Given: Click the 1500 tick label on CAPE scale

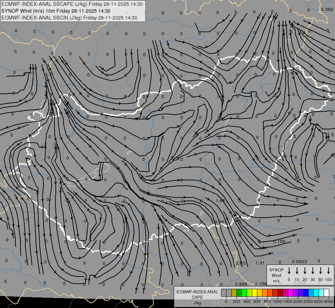Looking at the screenshot, I should pyautogui.click(x=287, y=301).
